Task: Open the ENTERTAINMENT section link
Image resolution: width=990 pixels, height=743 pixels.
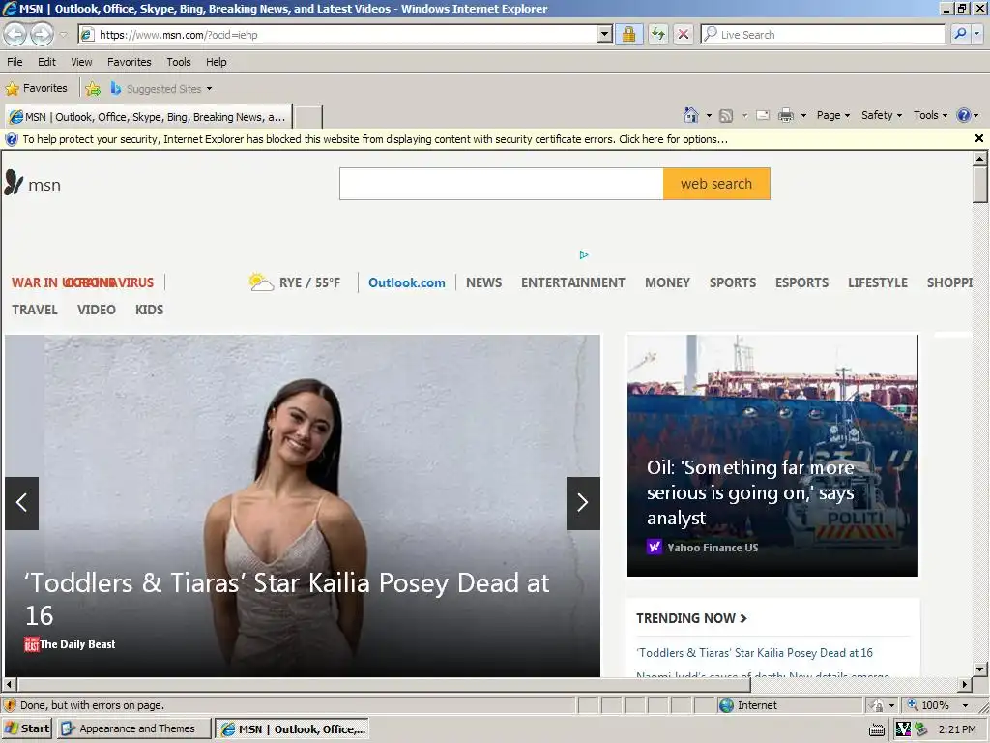Action: [x=572, y=282]
